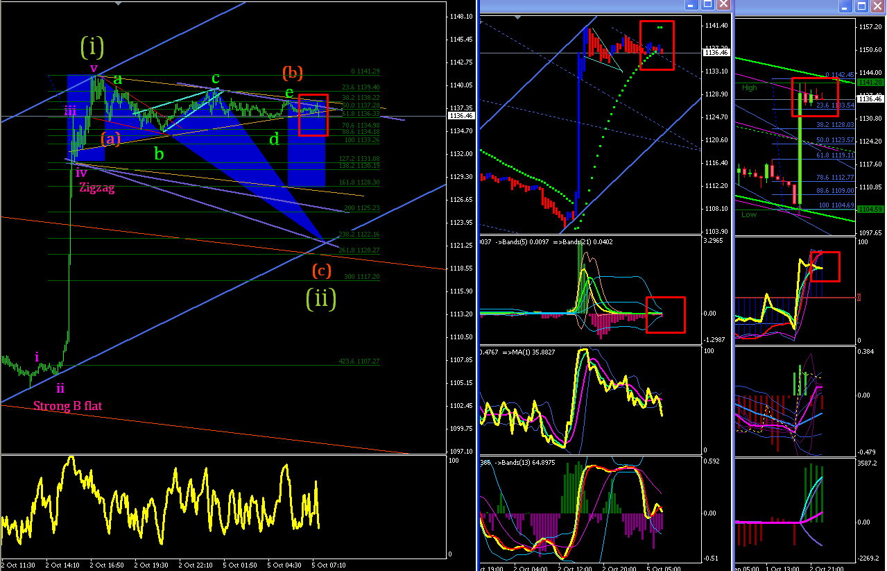Click the '5 Oct 07:10' time label, left chart
This screenshot has width=887, height=571.
pyautogui.click(x=328, y=565)
